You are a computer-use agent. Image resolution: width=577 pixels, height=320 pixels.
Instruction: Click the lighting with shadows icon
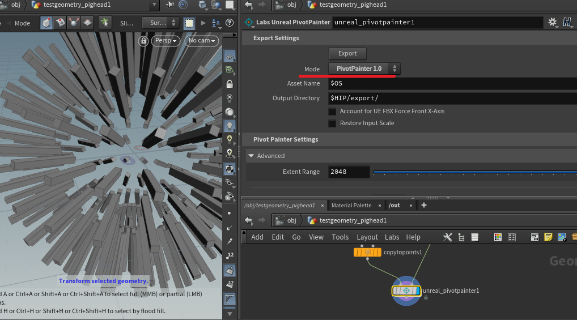(230, 153)
